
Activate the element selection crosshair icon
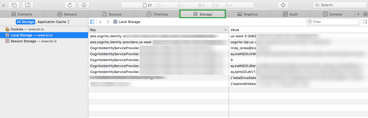point(283,5)
